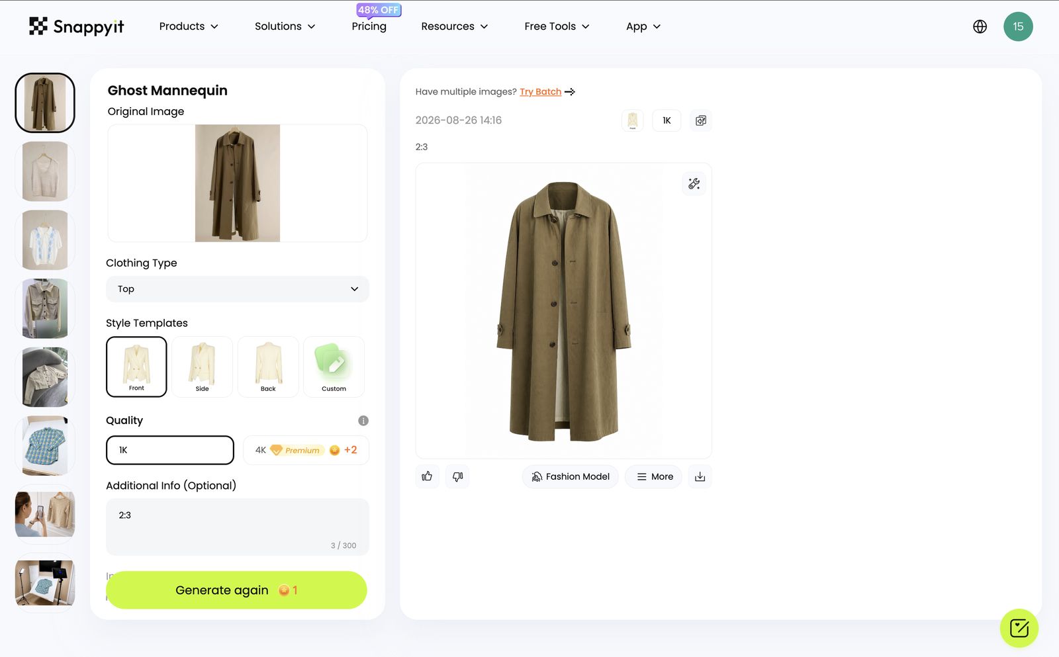The image size is (1059, 657).
Task: Open the Try Batch link
Action: [541, 92]
